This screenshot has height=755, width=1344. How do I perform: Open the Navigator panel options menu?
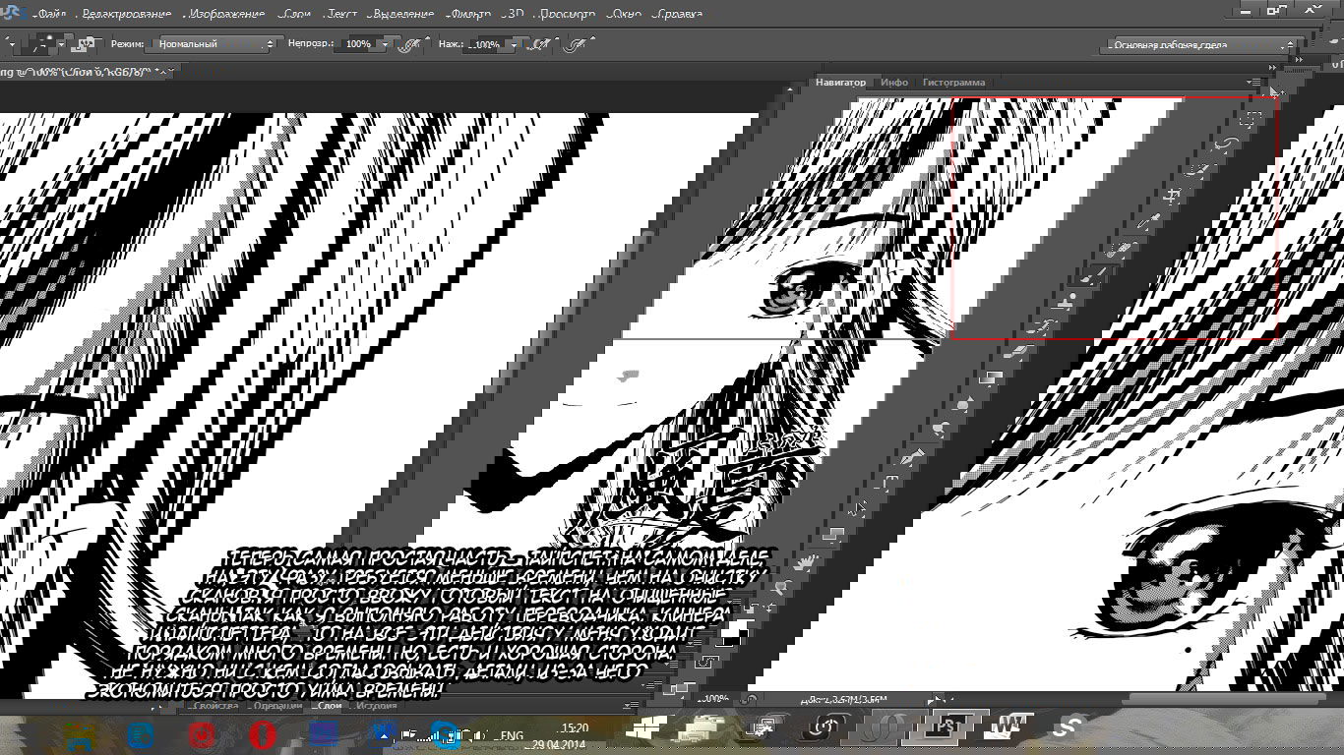(x=1254, y=83)
